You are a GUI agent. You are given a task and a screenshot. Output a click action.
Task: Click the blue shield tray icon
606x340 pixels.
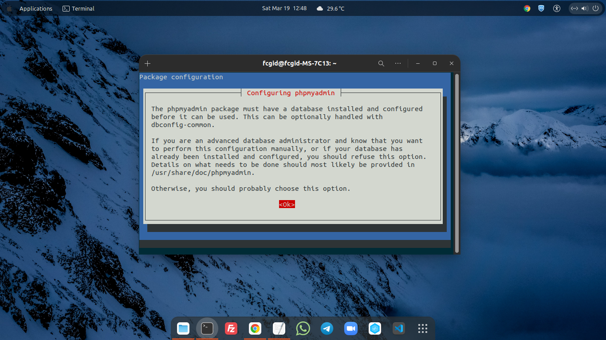coord(541,8)
